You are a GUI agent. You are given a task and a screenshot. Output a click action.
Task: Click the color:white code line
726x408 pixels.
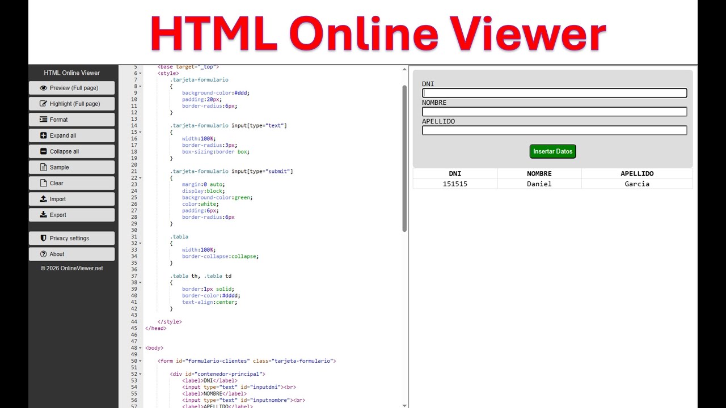(x=200, y=204)
